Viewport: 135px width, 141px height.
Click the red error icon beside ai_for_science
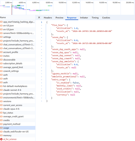click(x=1, y=139)
